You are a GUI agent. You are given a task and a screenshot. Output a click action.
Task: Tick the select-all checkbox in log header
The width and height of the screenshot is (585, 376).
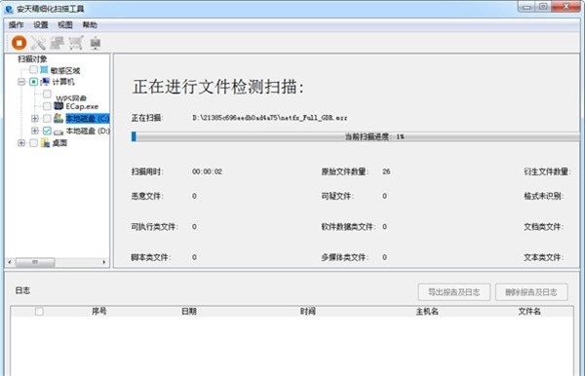click(39, 311)
